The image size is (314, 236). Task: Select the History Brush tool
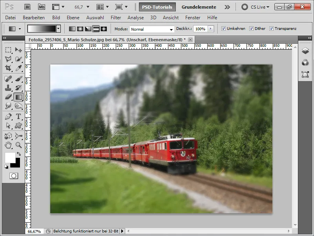[18, 88]
